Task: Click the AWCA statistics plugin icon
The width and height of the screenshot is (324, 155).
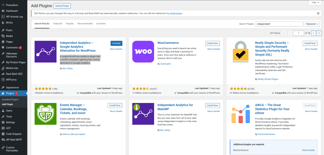Action: [x=240, y=113]
